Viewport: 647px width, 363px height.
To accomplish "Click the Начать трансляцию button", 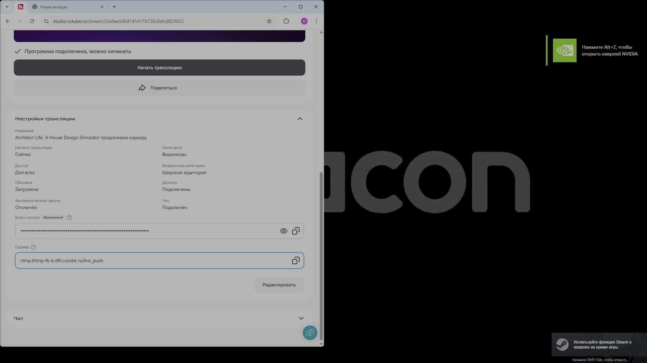I will [159, 68].
